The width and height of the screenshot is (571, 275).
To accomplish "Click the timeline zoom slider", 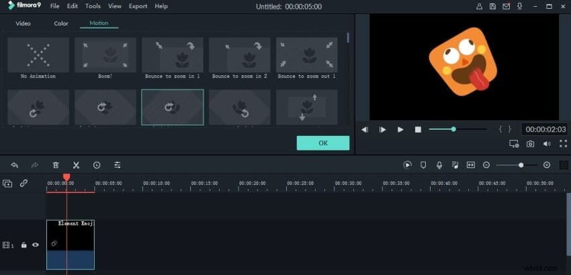I will point(517,165).
